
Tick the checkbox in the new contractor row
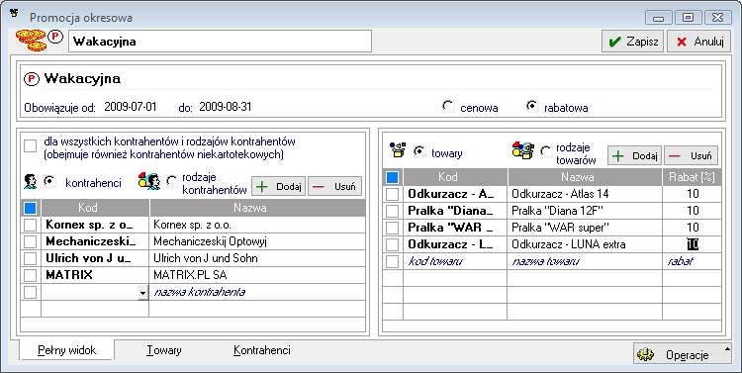click(x=31, y=292)
